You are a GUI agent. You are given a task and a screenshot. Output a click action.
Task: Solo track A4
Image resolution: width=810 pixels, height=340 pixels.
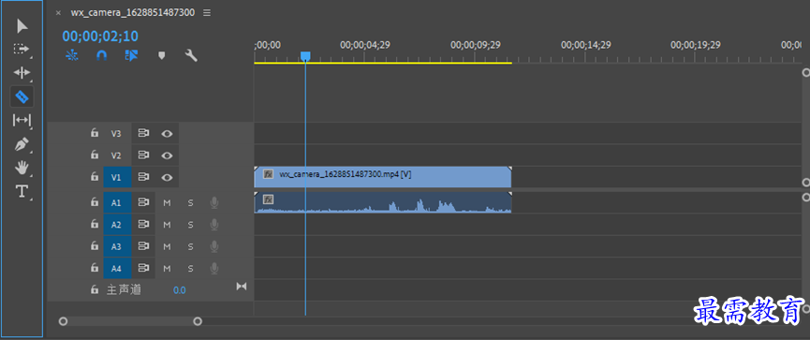[190, 268]
